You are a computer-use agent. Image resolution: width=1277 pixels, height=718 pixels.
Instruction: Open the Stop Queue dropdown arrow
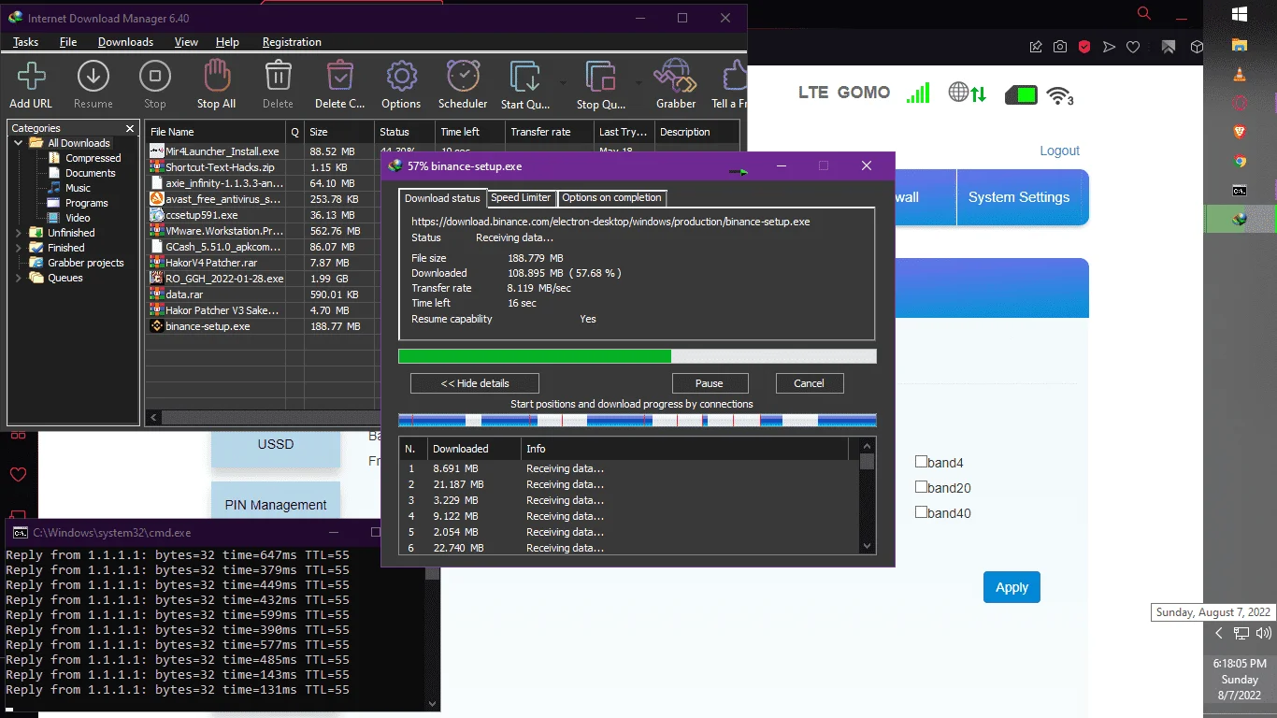click(638, 81)
